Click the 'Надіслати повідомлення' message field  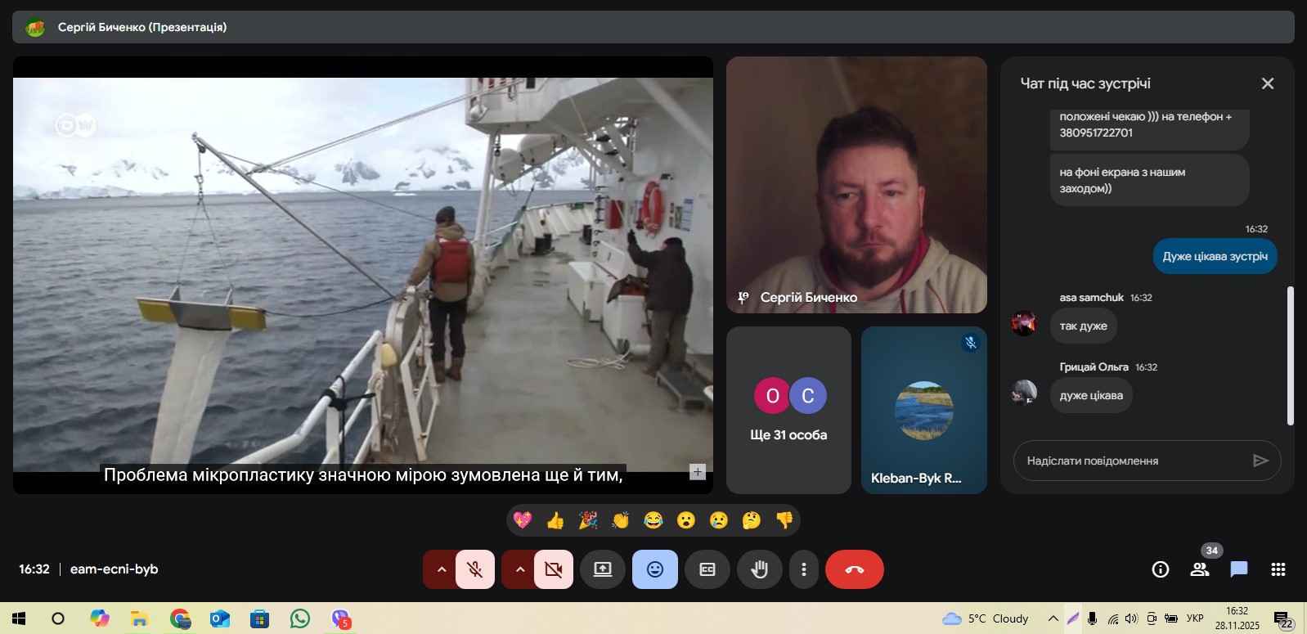1133,461
